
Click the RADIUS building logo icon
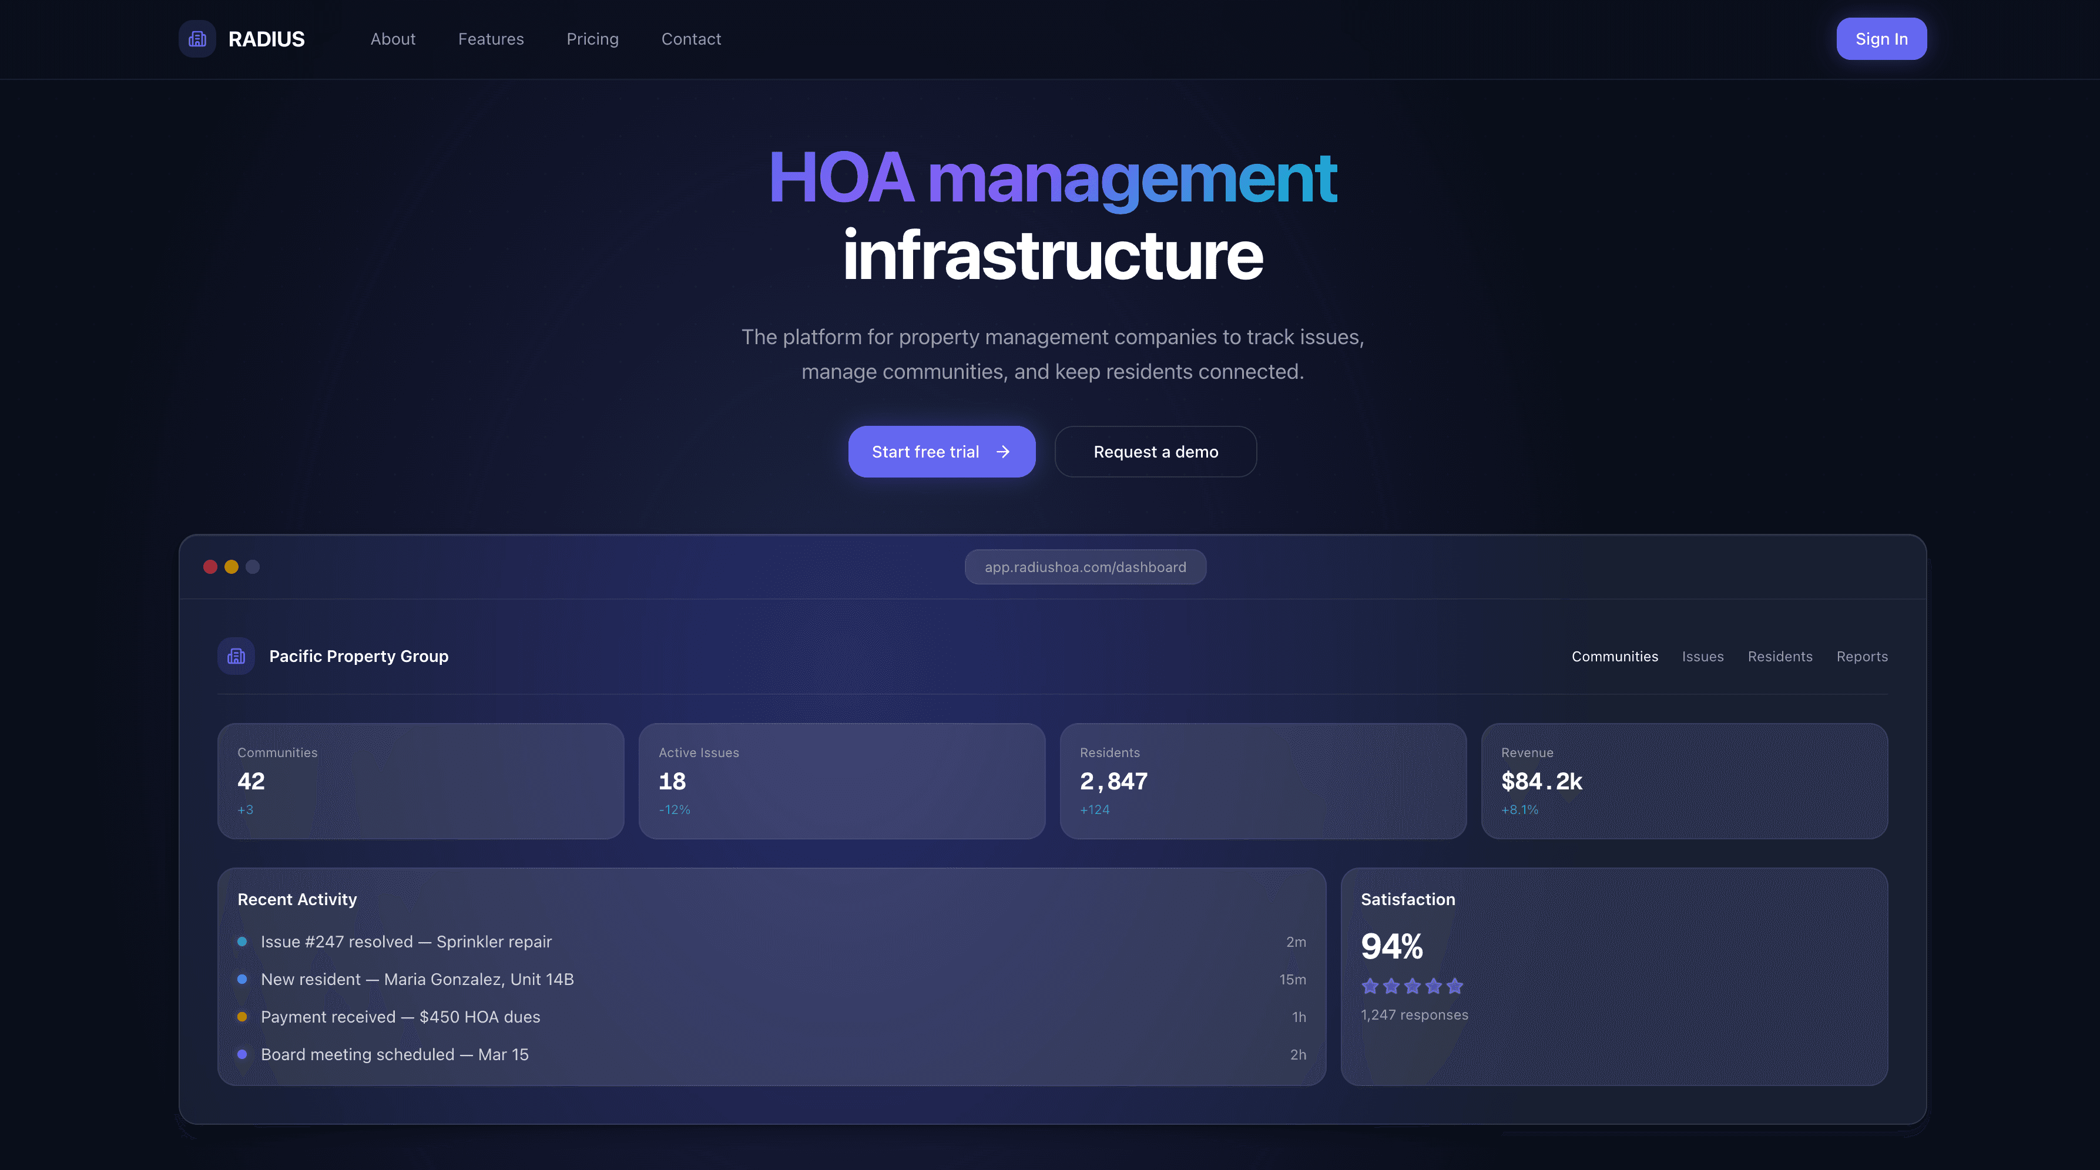(x=197, y=38)
